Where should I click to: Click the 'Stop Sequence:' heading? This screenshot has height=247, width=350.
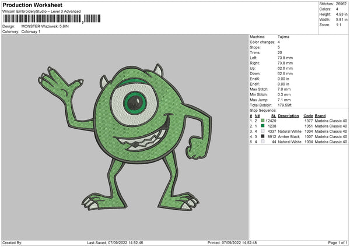[x=263, y=111]
